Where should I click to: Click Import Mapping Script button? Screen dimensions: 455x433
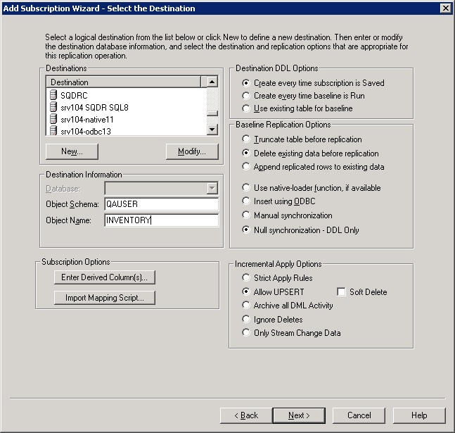105,298
